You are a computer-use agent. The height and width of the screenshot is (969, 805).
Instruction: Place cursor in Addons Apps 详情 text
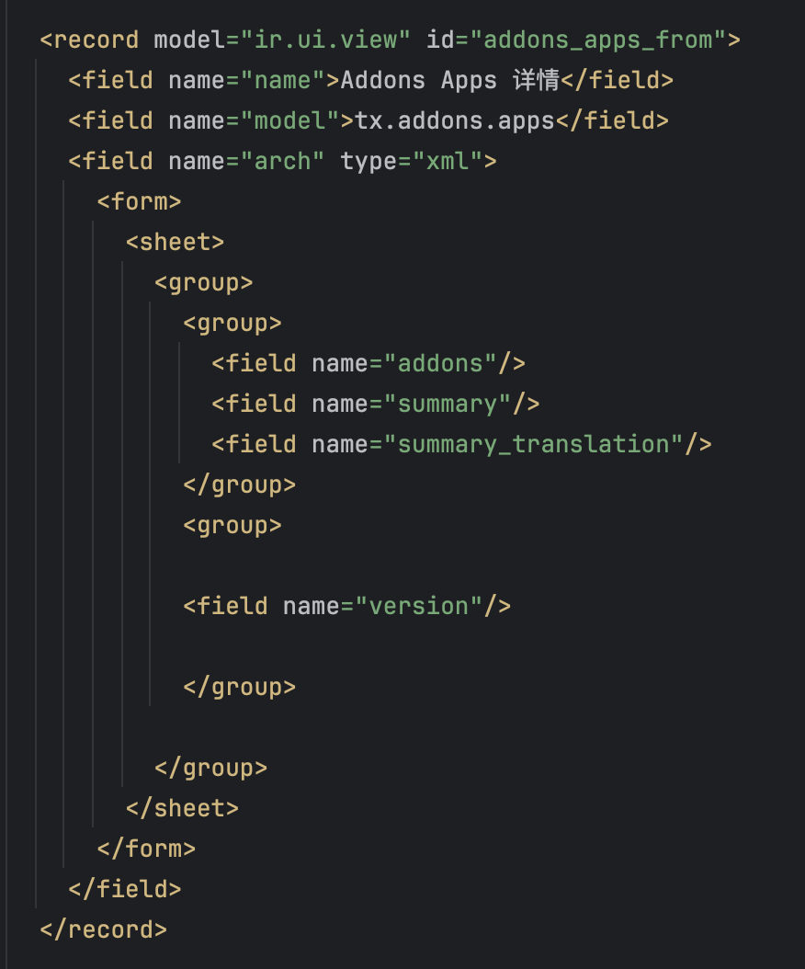point(449,80)
